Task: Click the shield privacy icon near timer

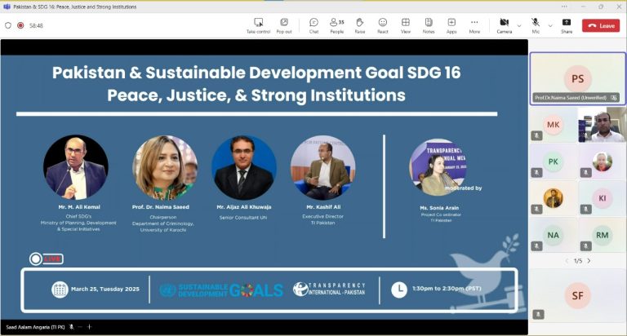Action: (8, 25)
